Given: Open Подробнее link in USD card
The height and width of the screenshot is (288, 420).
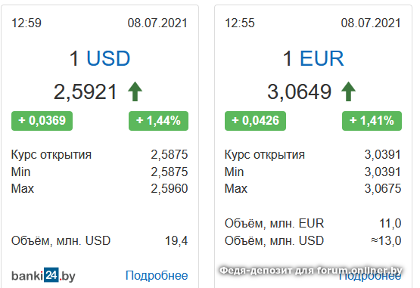Looking at the screenshot, I should 157,275.
